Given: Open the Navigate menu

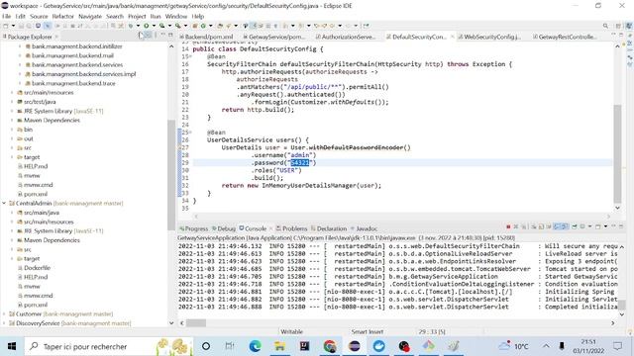Looking at the screenshot, I should click(90, 16).
